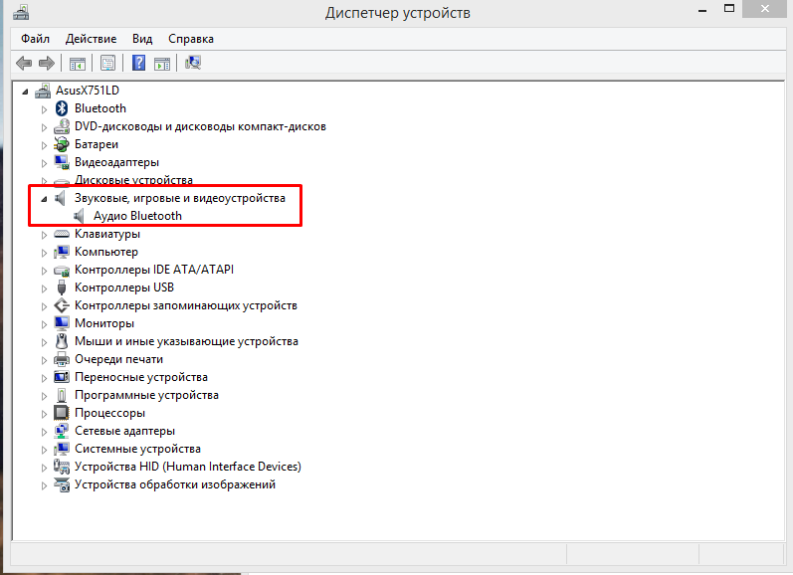Click the Мониторы monitor icon
The image size is (793, 575).
[x=62, y=323]
